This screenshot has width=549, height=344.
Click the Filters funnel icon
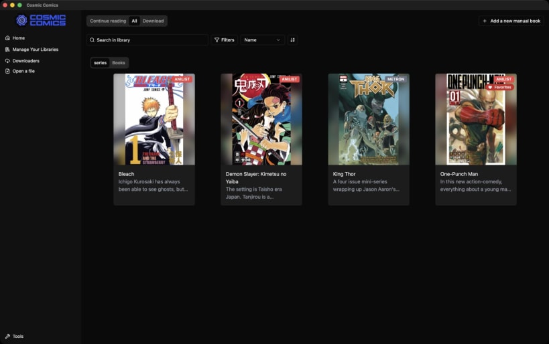pos(217,40)
